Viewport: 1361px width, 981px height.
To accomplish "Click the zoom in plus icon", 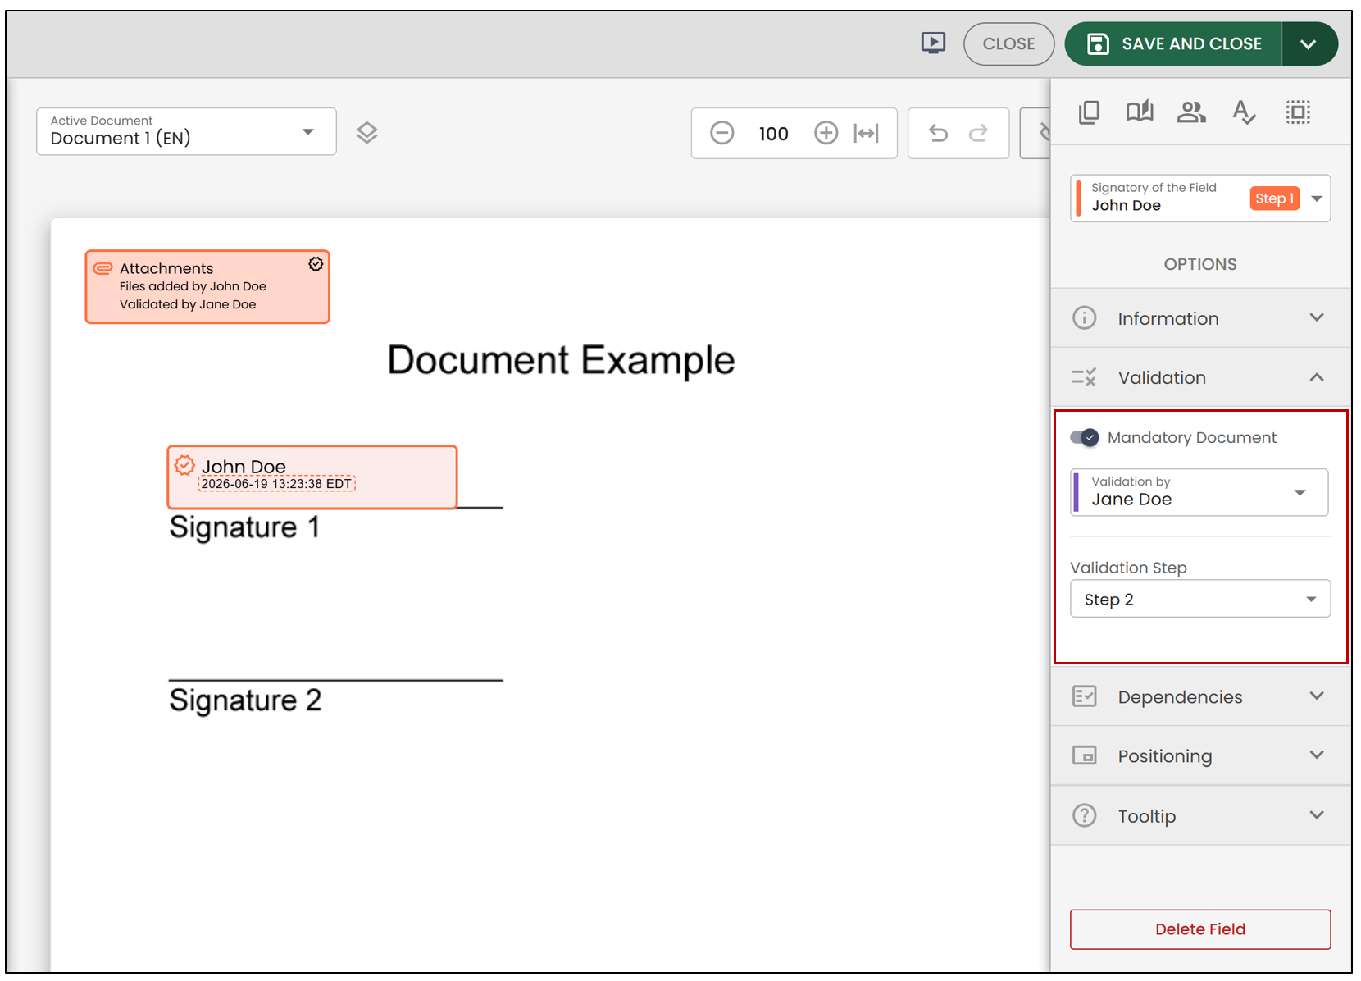I will pyautogui.click(x=826, y=133).
